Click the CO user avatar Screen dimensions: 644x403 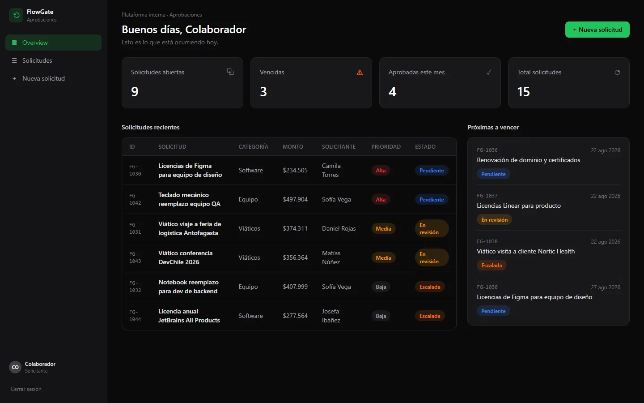point(15,367)
